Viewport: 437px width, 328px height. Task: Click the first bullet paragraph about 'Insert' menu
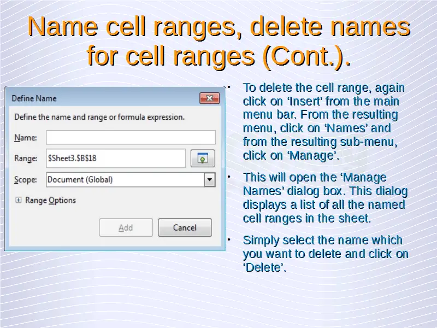point(322,121)
